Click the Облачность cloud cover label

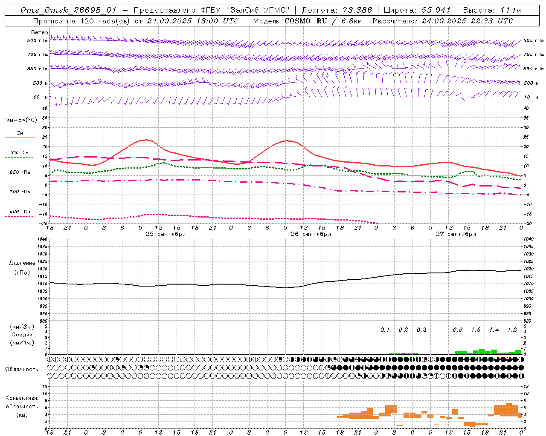tap(22, 370)
